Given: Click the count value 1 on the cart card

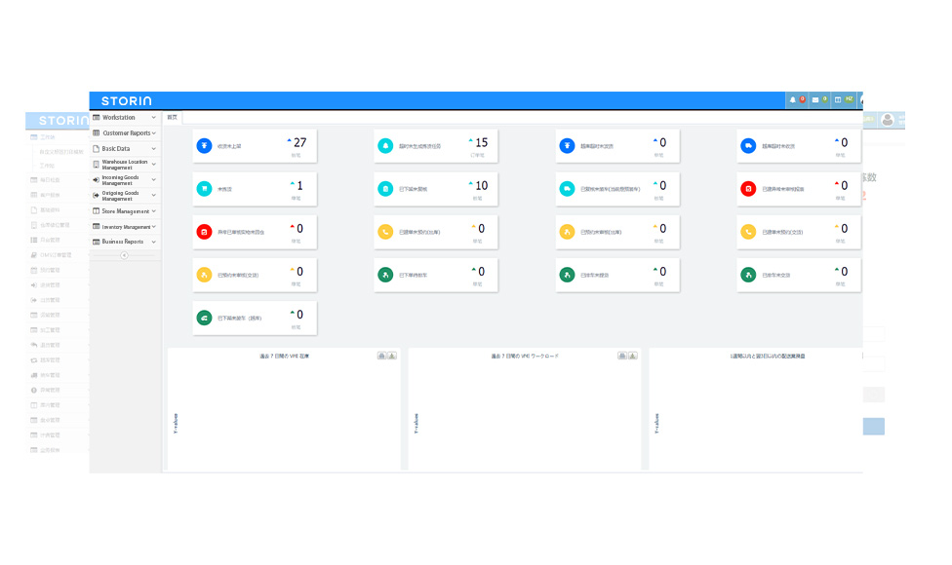Looking at the screenshot, I should pyautogui.click(x=299, y=185).
